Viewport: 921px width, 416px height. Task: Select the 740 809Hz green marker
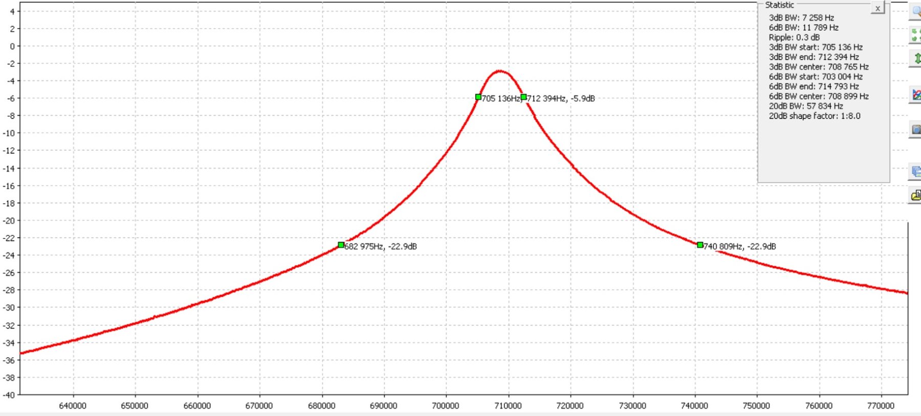(x=700, y=245)
